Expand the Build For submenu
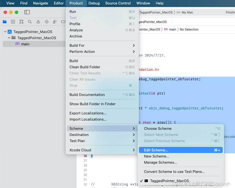The height and width of the screenshot is (188, 235). (102, 45)
